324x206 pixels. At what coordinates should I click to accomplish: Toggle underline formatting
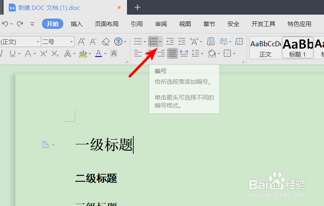[13, 54]
